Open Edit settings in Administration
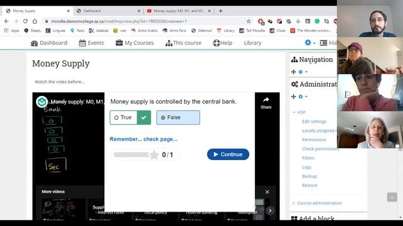Viewport: 403px width, 226px height. pos(314,121)
